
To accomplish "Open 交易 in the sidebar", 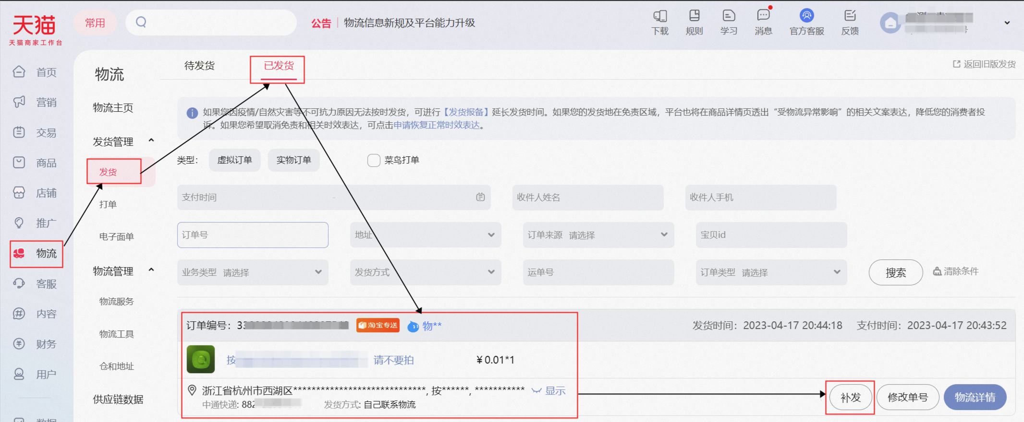I will (36, 132).
